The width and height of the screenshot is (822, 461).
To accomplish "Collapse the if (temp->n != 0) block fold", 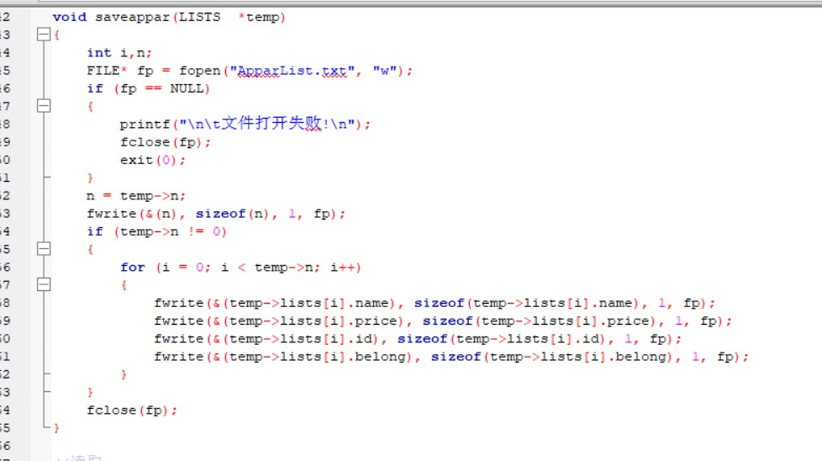I will [x=44, y=249].
